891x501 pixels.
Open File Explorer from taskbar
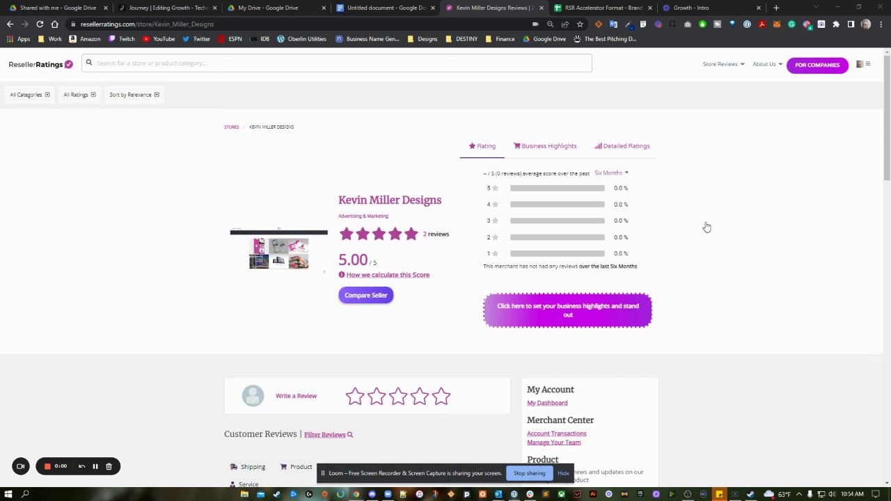coord(244,494)
